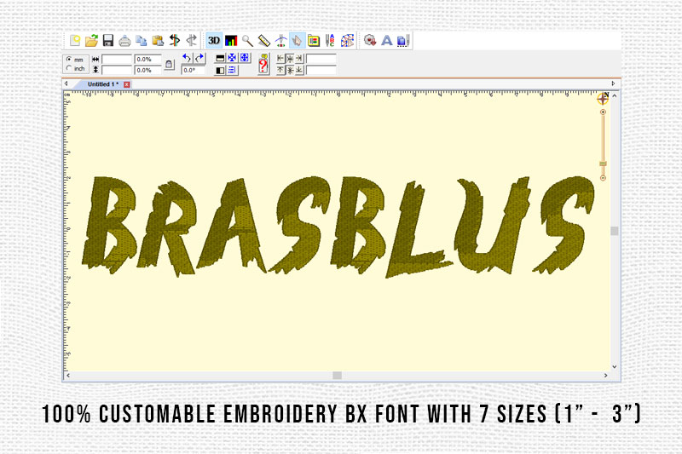Click the lower field beside alignment icons
The height and width of the screenshot is (454, 682).
pyautogui.click(x=321, y=70)
